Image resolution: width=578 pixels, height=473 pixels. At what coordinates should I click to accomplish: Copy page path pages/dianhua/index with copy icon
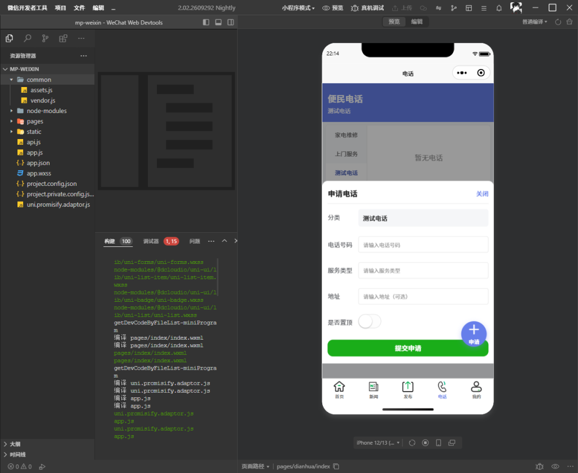tap(336, 466)
